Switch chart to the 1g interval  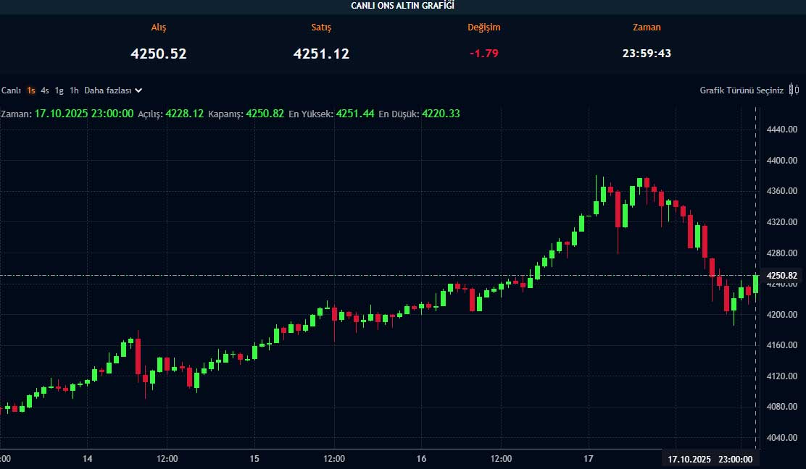coord(59,90)
